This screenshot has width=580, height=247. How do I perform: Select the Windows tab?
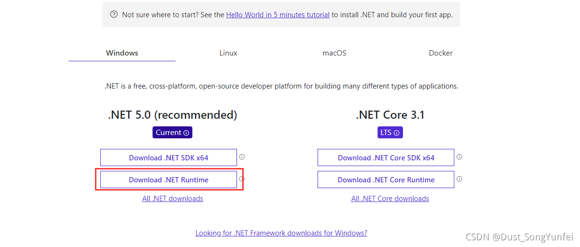click(x=122, y=53)
